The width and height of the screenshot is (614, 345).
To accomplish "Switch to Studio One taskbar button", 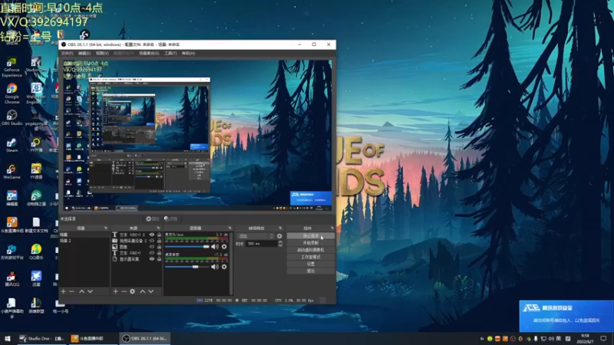I will (41, 338).
